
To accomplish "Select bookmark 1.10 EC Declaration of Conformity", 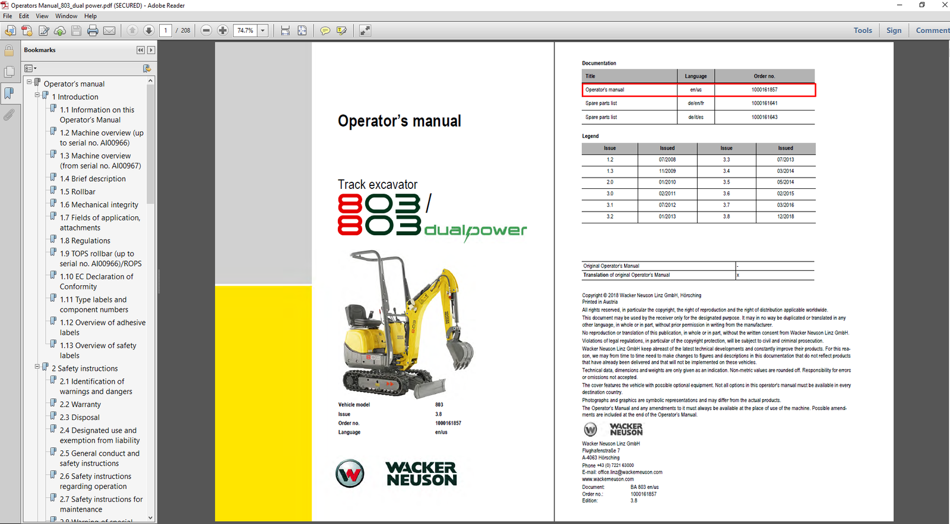I will point(96,282).
